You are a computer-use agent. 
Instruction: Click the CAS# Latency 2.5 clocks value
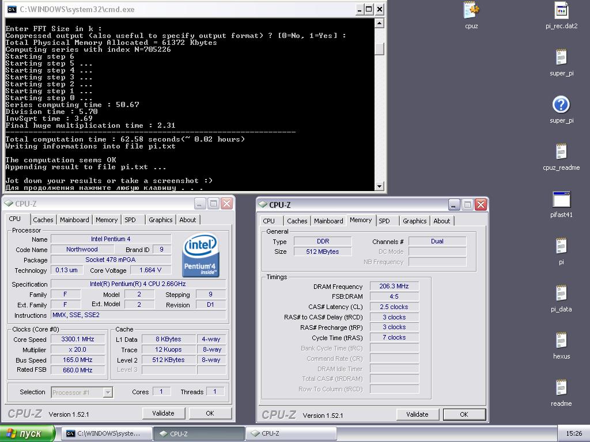[x=394, y=307]
